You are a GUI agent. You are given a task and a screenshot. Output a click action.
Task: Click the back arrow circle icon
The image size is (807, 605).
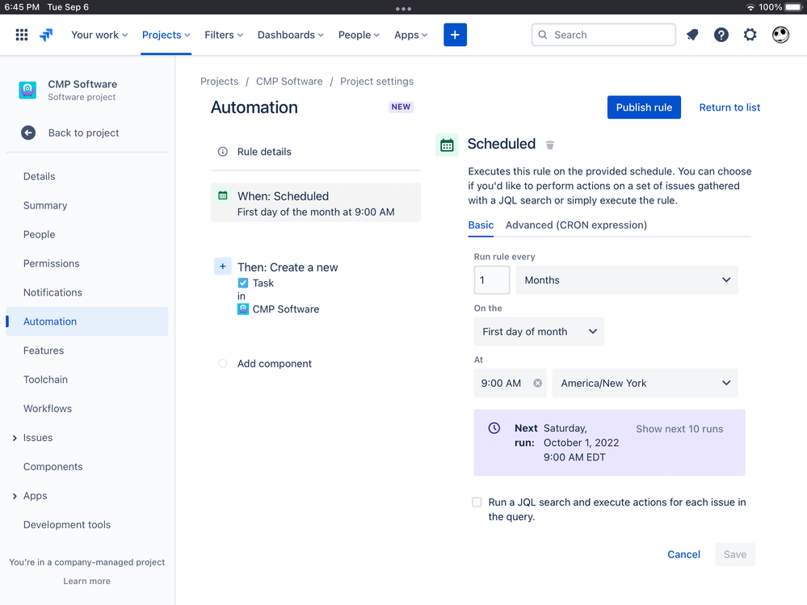coord(28,132)
